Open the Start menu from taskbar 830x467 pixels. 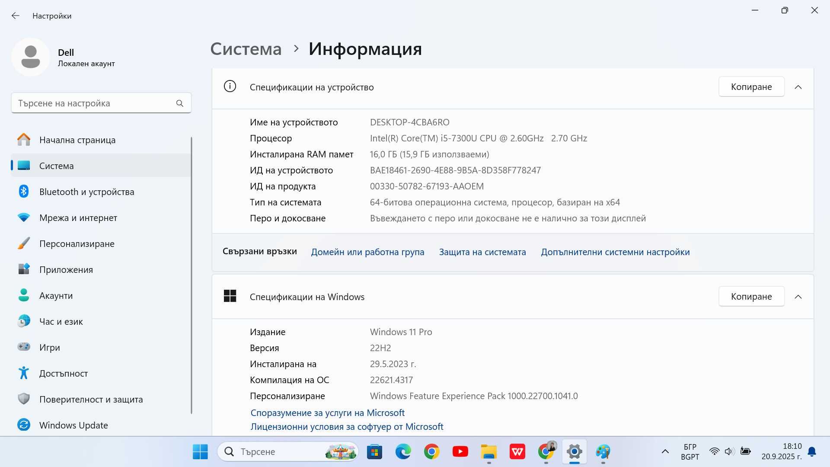pyautogui.click(x=200, y=452)
